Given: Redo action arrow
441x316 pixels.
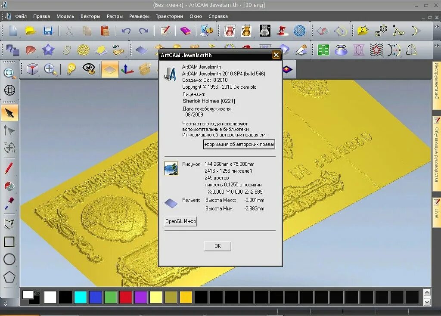Looking at the screenshot, I should pyautogui.click(x=143, y=31).
